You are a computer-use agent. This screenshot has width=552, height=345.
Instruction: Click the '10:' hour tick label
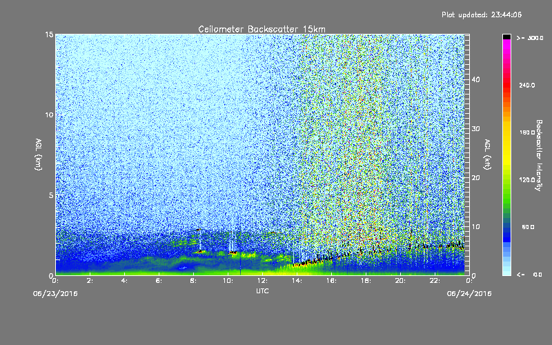pos(228,281)
